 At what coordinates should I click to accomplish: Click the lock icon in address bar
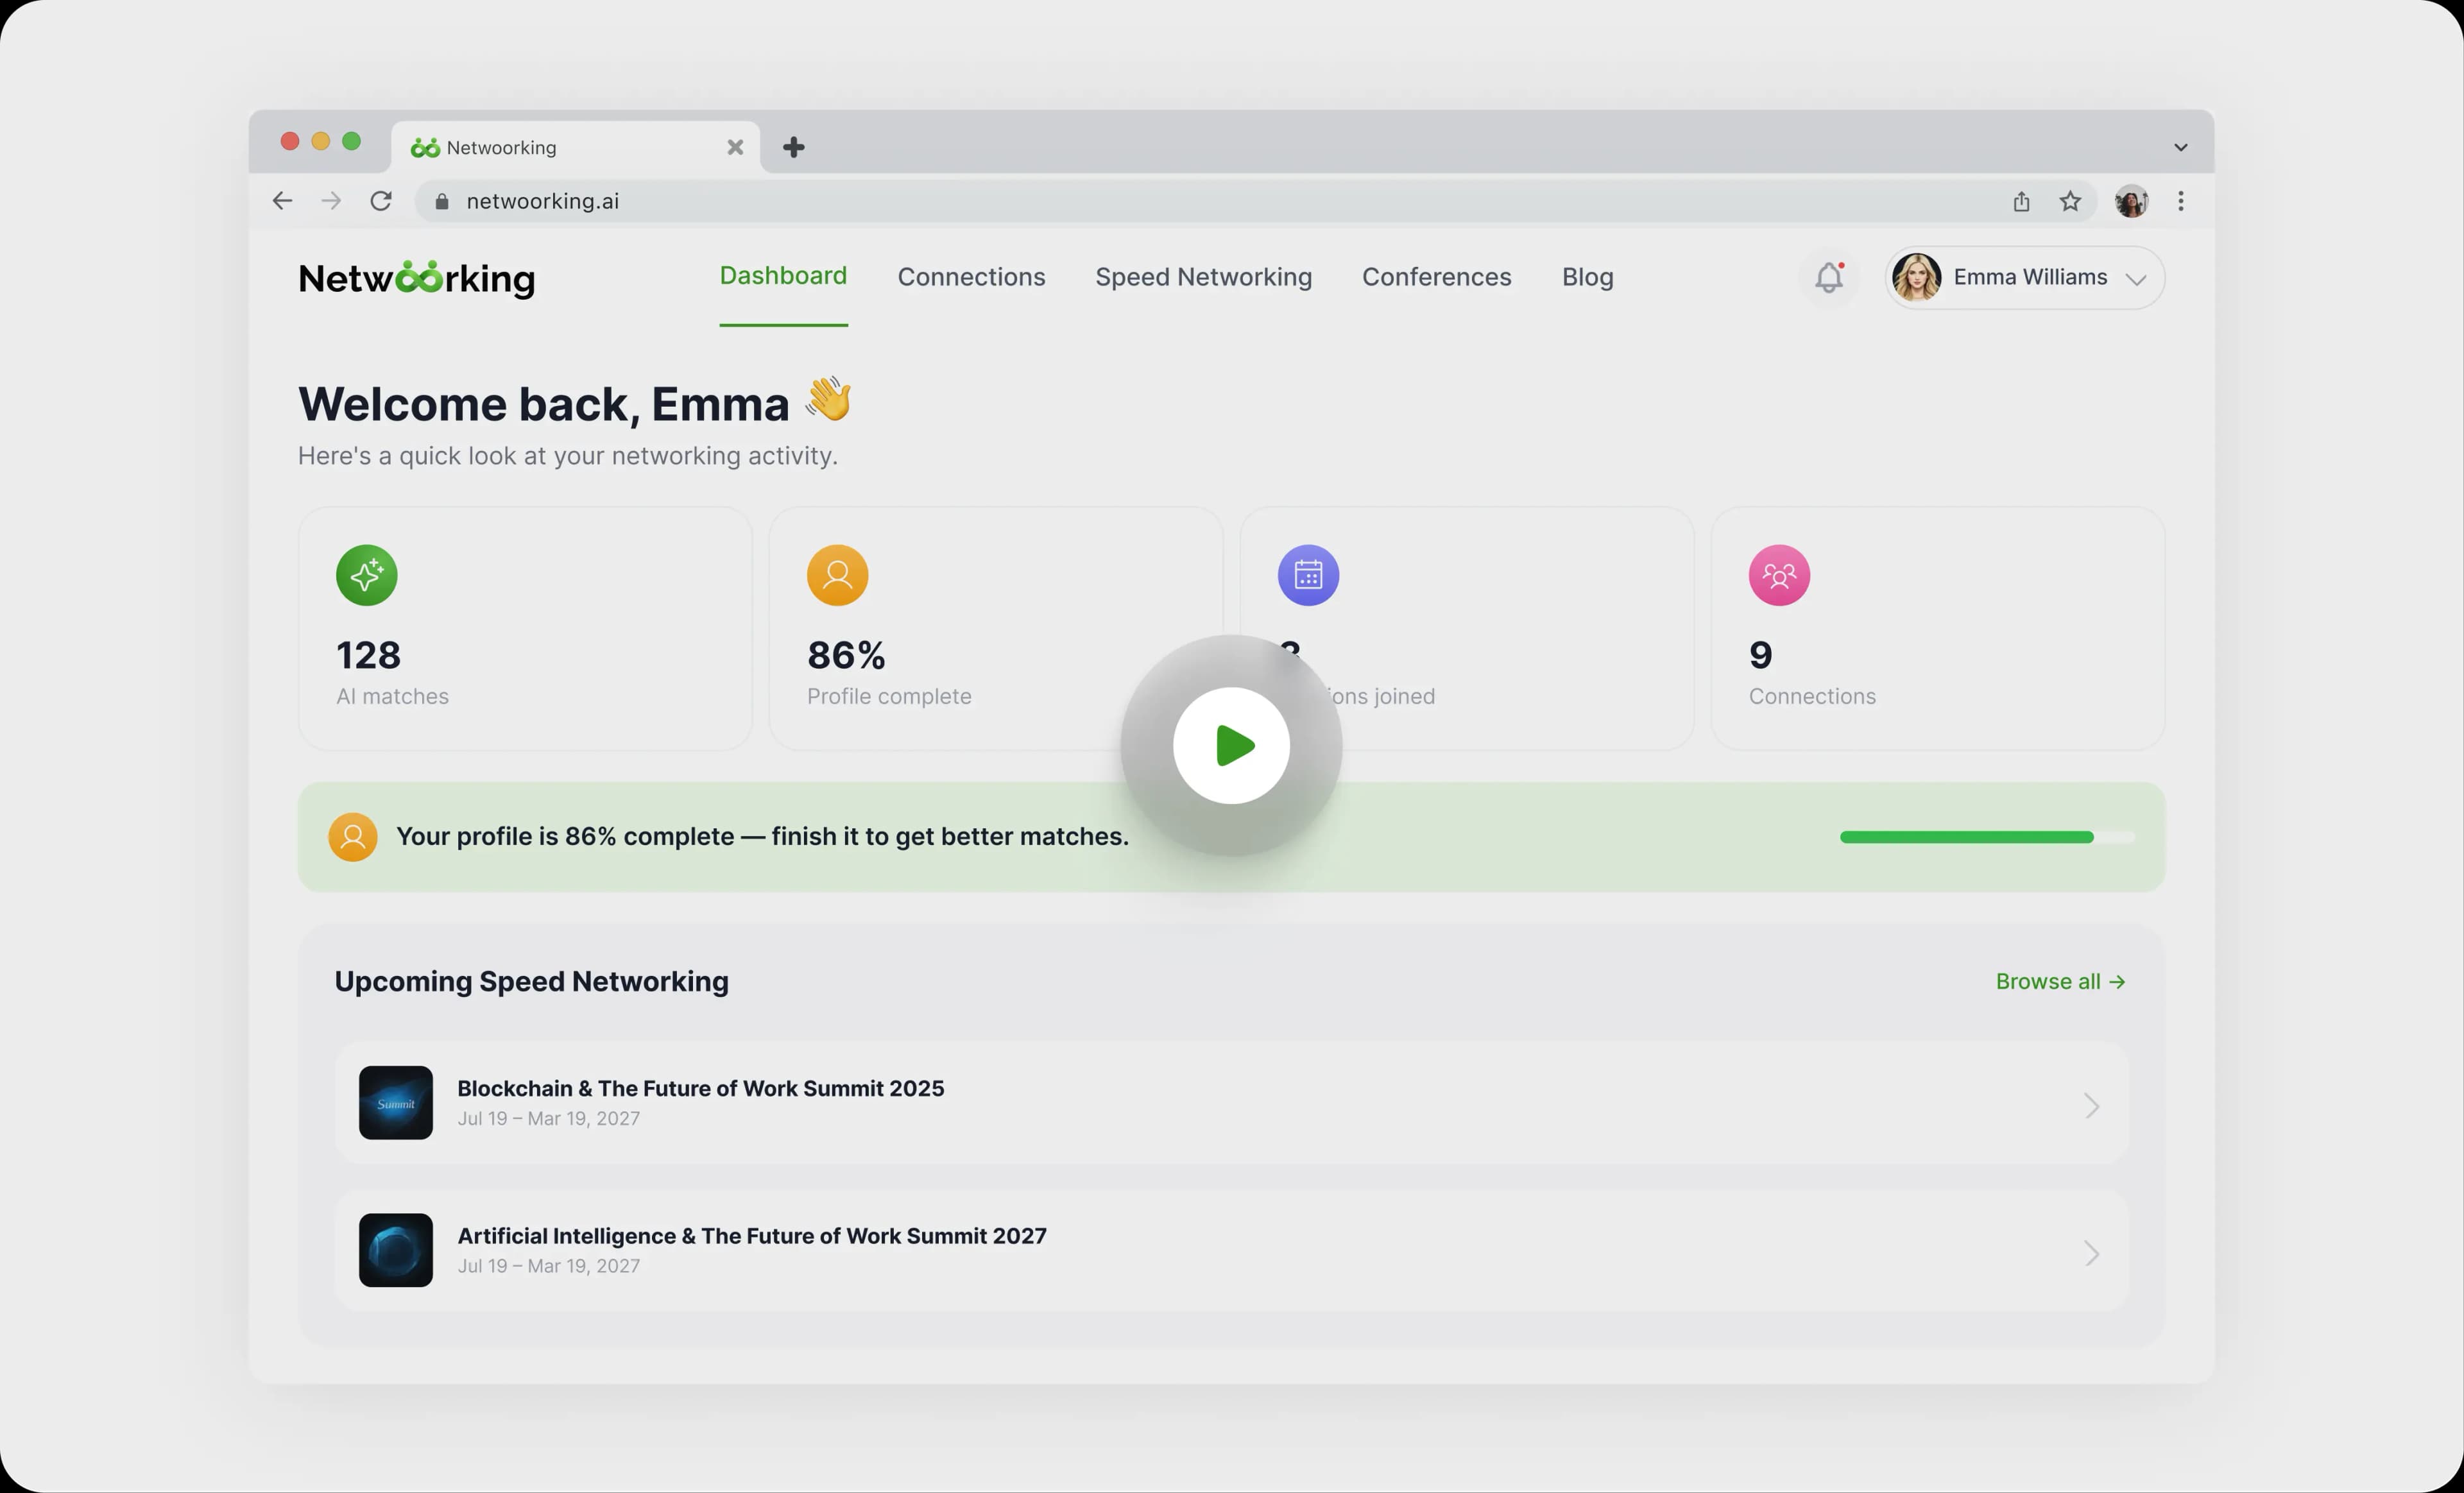442,201
